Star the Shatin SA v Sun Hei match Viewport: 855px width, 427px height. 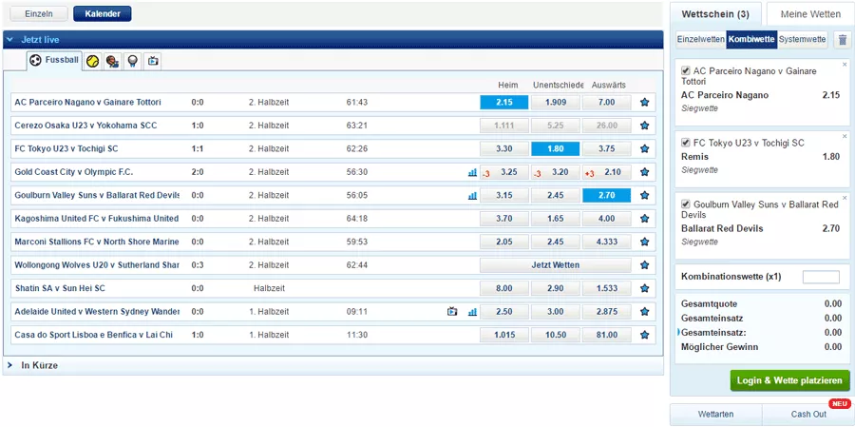click(x=644, y=288)
